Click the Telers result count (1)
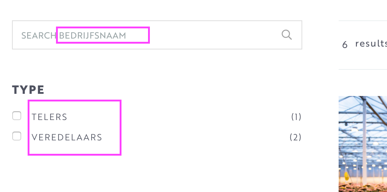The height and width of the screenshot is (192, 387). [x=296, y=117]
